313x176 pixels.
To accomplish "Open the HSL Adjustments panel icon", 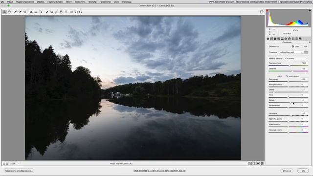I will (279, 39).
